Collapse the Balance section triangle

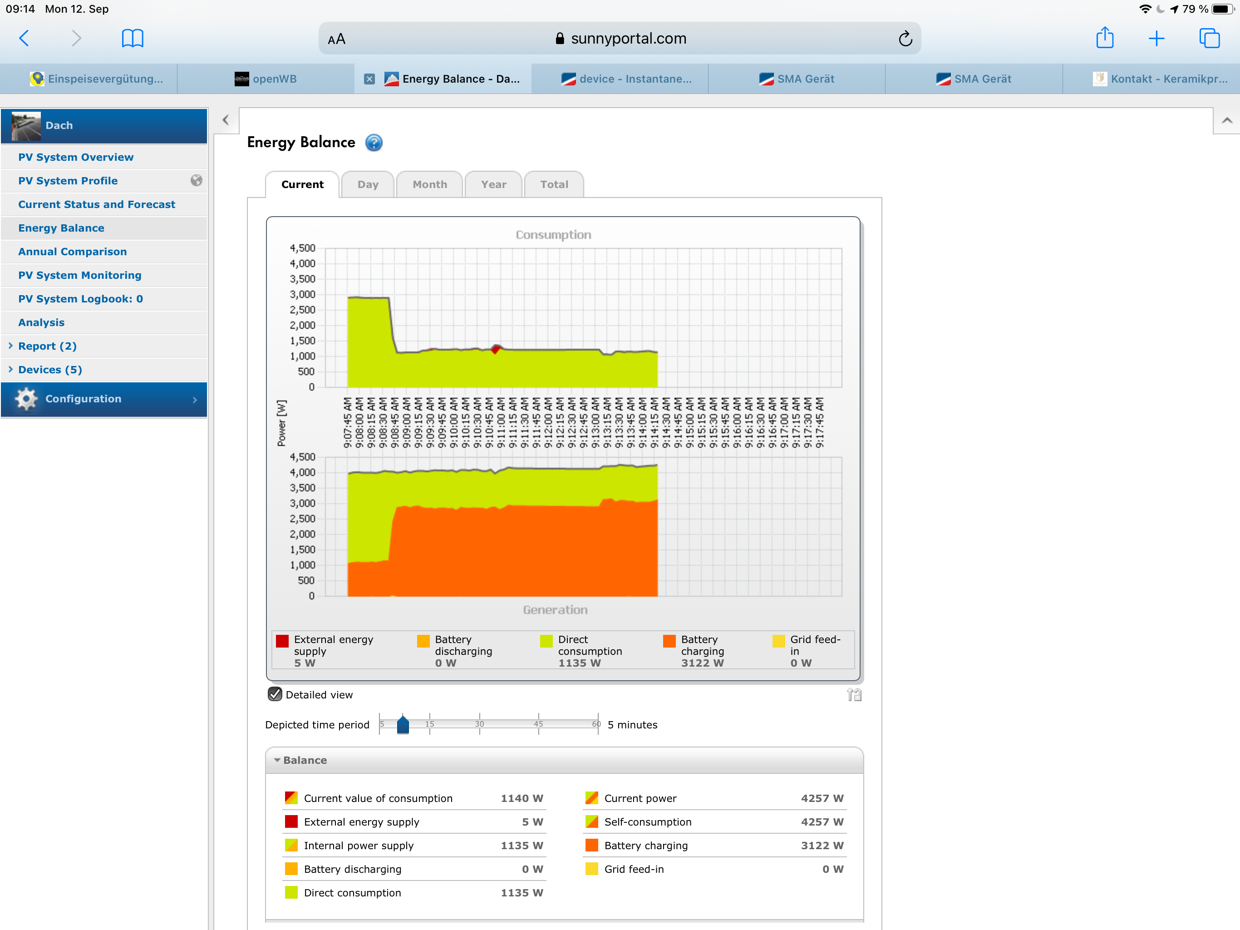pyautogui.click(x=277, y=760)
